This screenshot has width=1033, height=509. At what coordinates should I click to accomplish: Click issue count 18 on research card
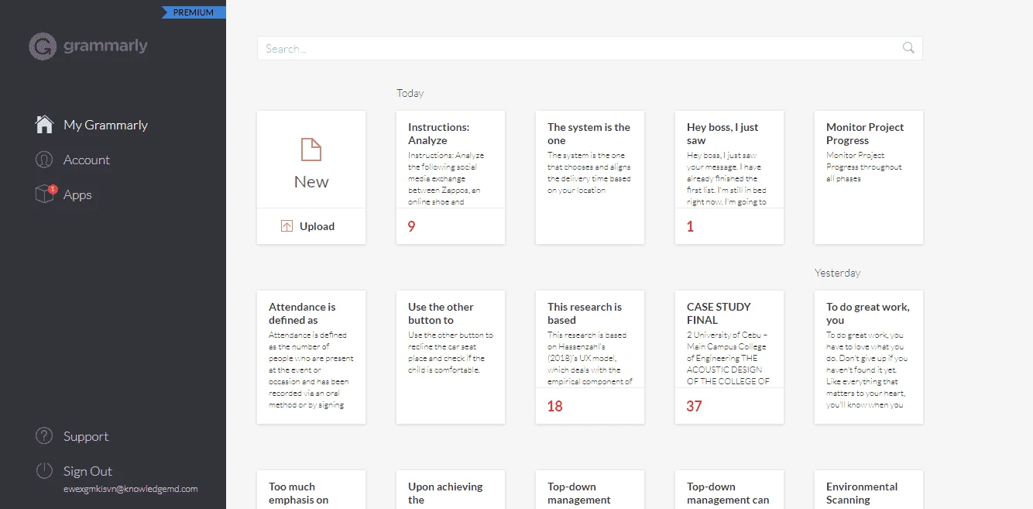[554, 406]
